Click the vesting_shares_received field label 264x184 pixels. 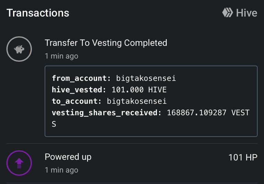(107, 113)
